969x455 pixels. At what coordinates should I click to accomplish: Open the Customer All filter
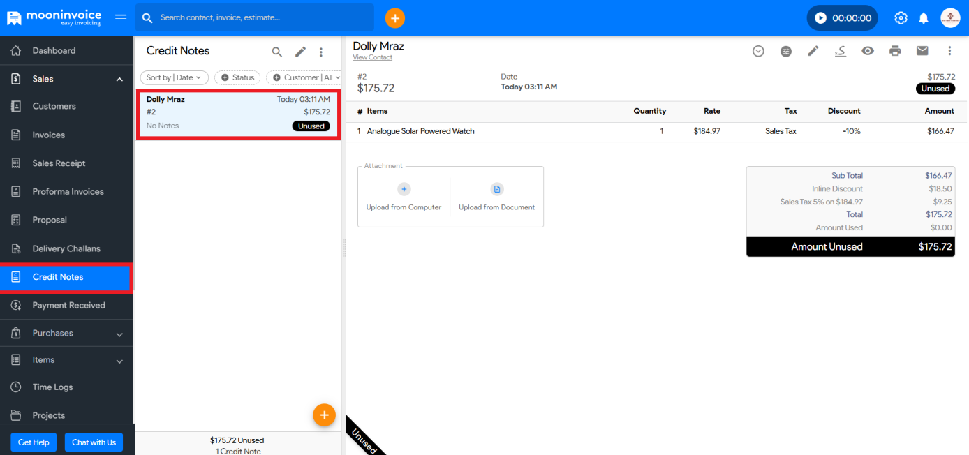[x=304, y=77]
